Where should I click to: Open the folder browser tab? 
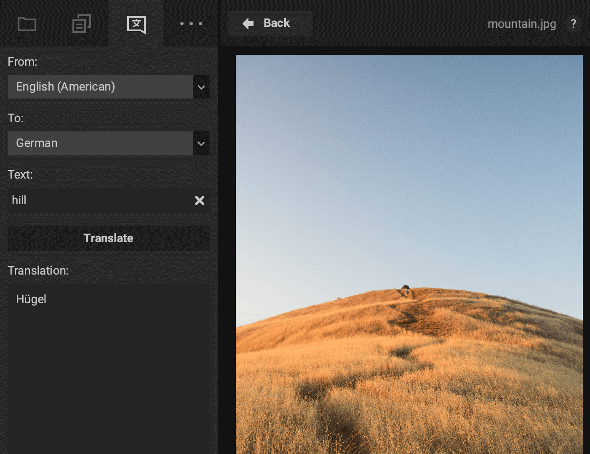27,24
